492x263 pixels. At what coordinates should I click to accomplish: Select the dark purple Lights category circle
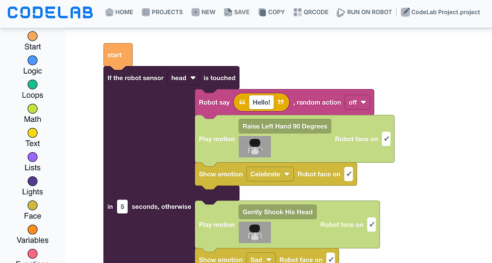pyautogui.click(x=32, y=181)
